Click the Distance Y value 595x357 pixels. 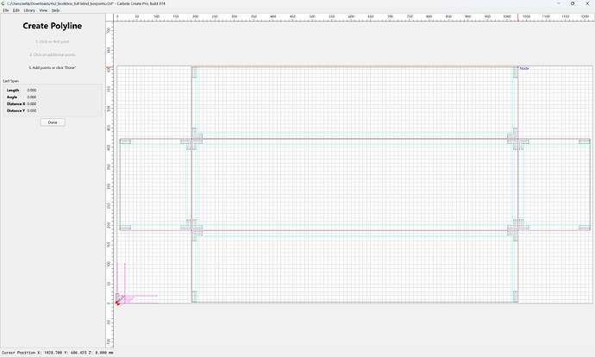[x=32, y=110]
